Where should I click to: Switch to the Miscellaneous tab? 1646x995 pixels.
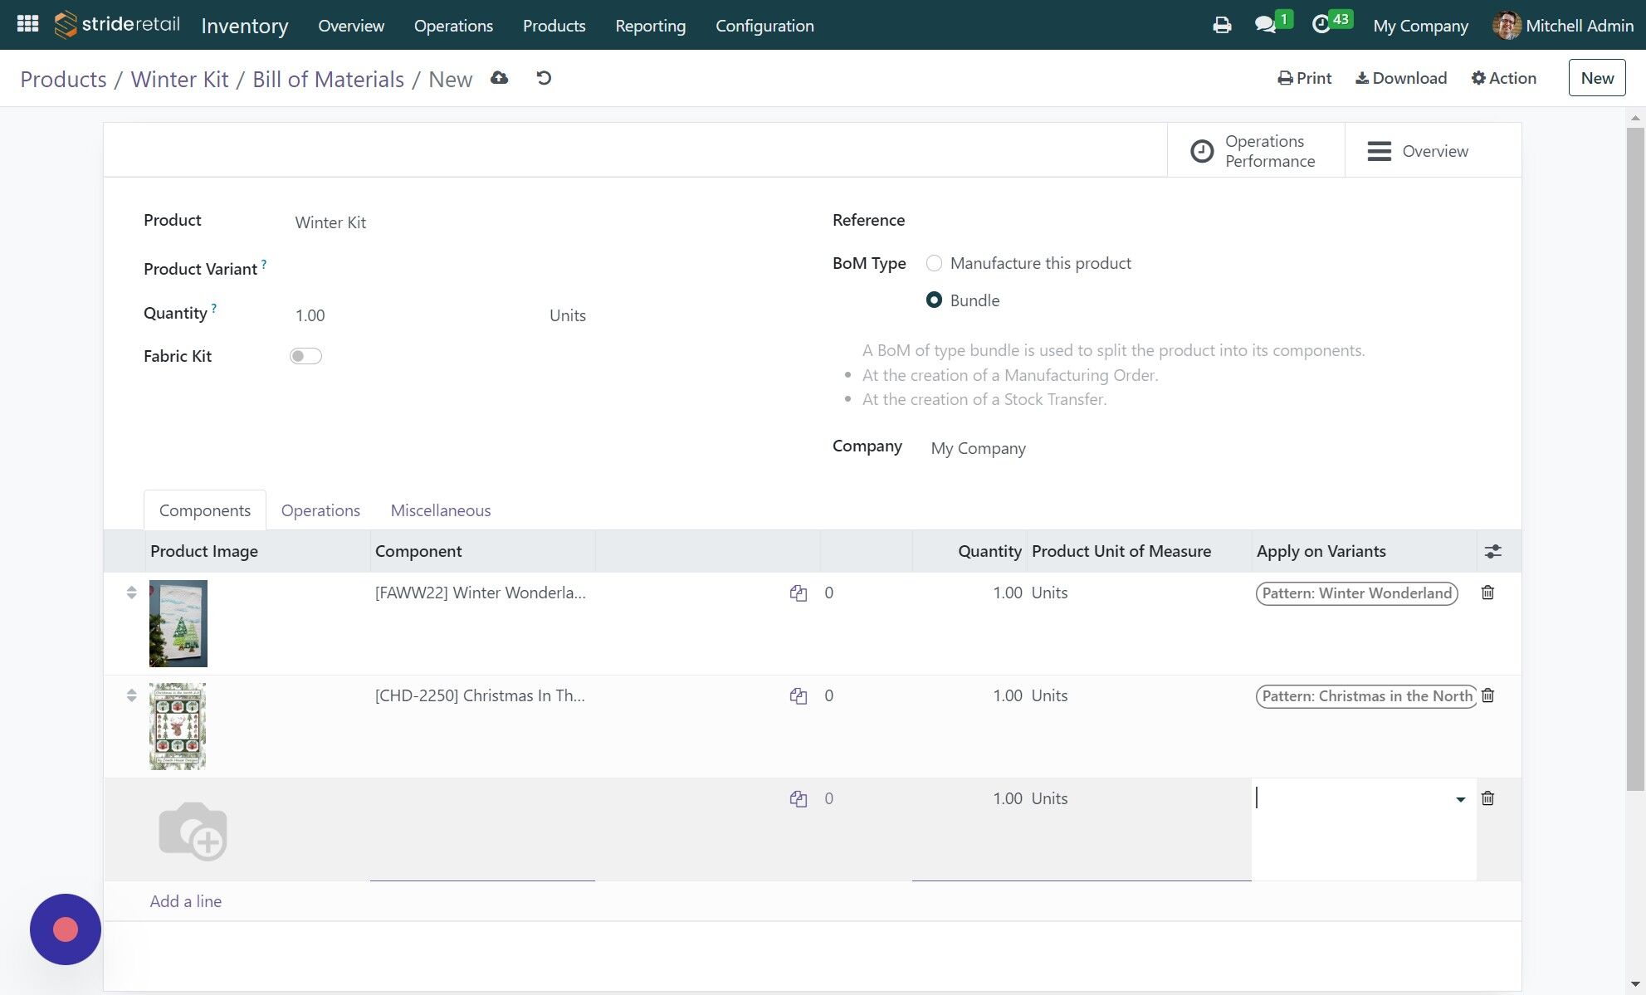tap(441, 510)
